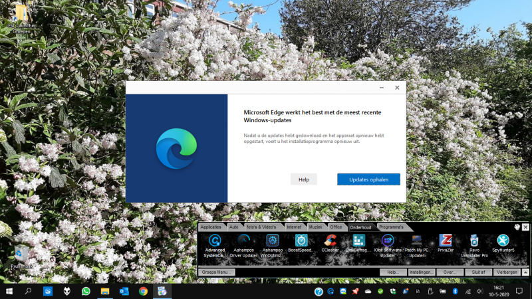Switch to the Auto tab

234,227
